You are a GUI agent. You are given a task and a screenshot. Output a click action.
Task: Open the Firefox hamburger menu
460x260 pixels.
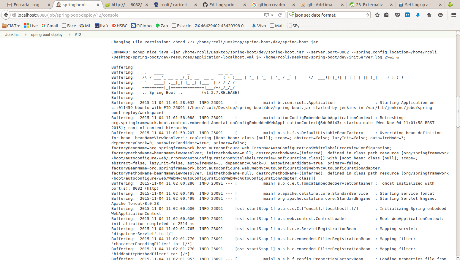coord(454,15)
